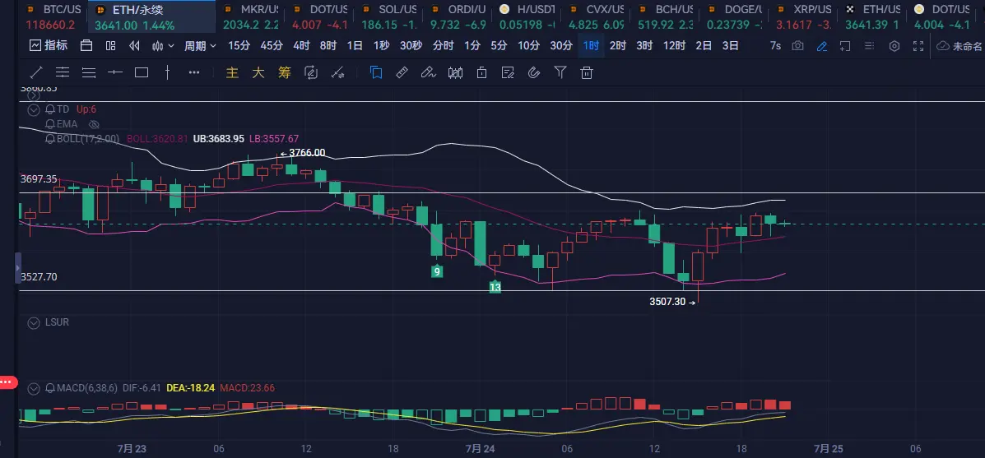Open the multi-chart layout icon

click(x=110, y=46)
